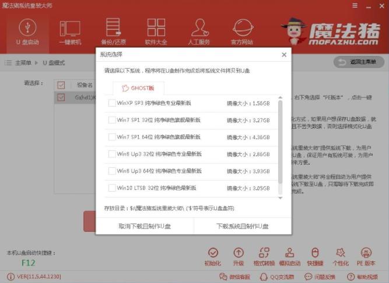Open the 备份/还原 icon
Screen dimensions: 389x283
point(113,31)
